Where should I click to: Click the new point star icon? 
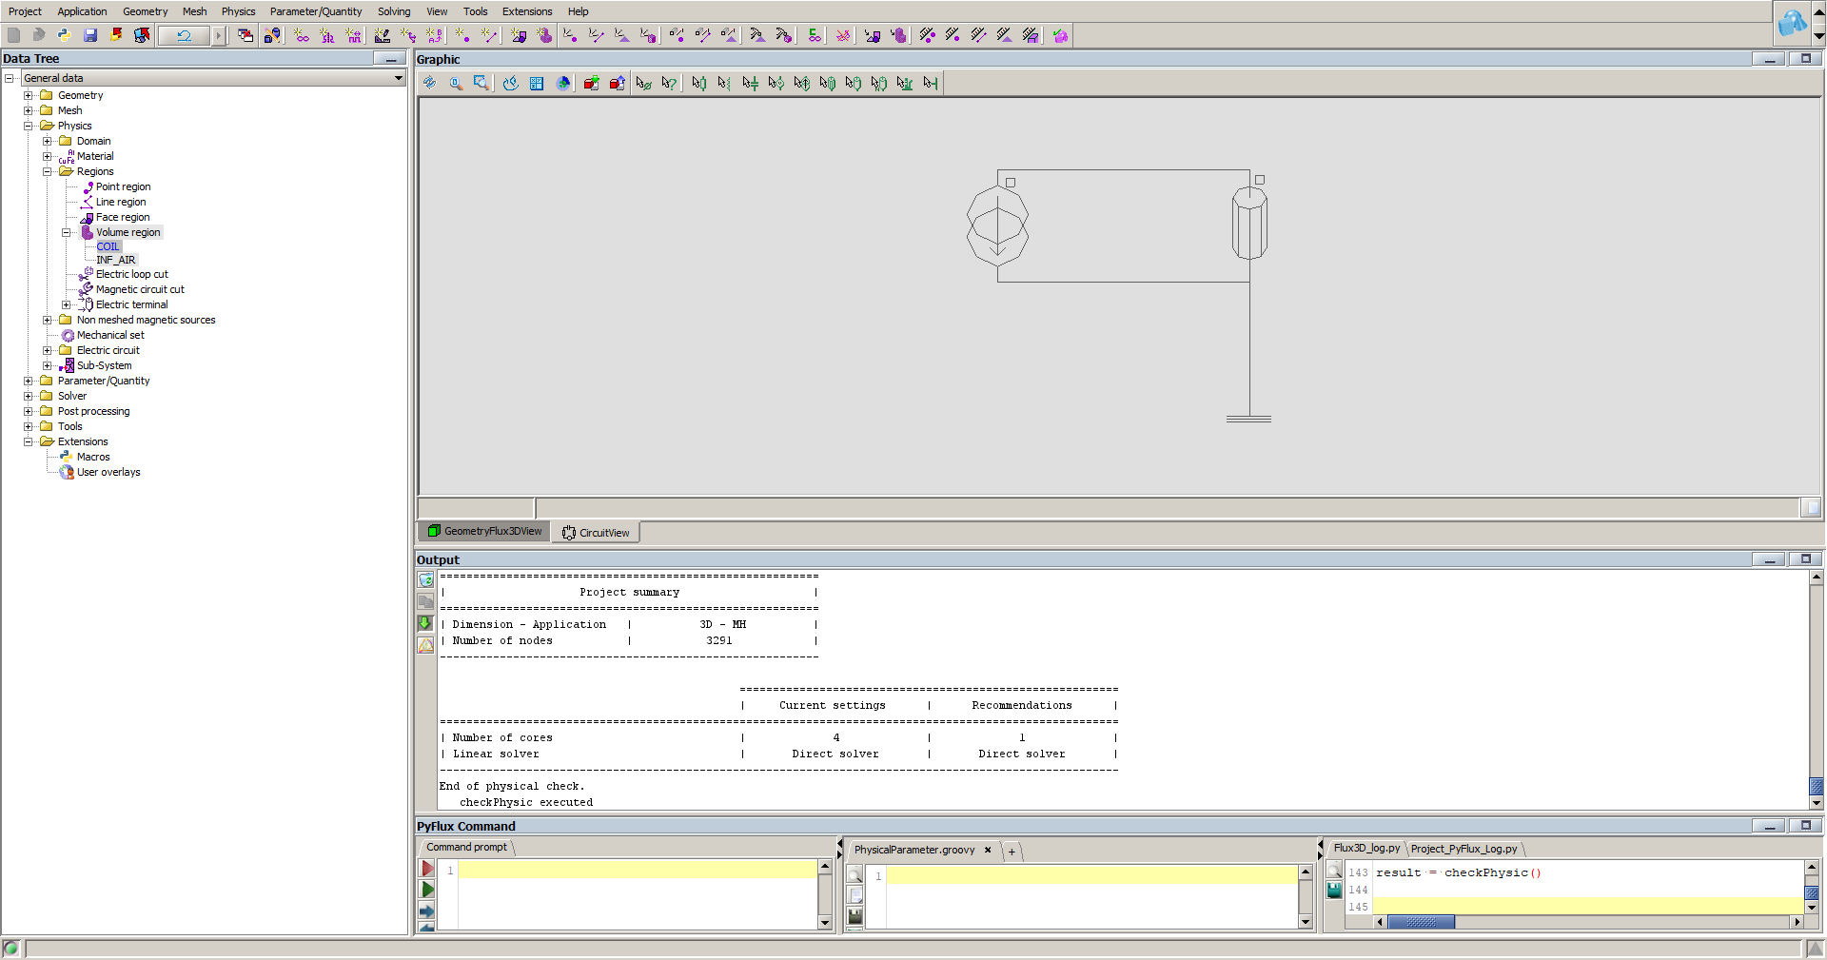tap(462, 35)
